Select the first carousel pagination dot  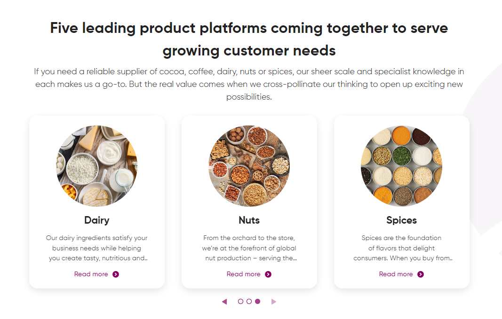(241, 302)
